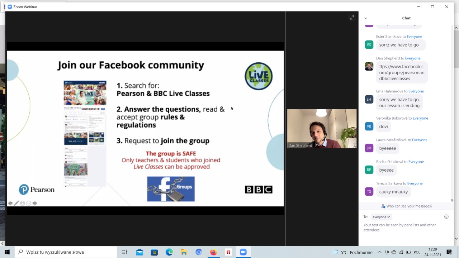
Task: Click 'Everyone' next to Ester Slamkova
Action: point(414,37)
